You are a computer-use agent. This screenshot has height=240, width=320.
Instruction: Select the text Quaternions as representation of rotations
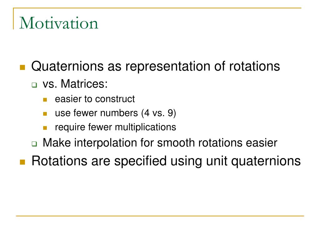coord(156,66)
